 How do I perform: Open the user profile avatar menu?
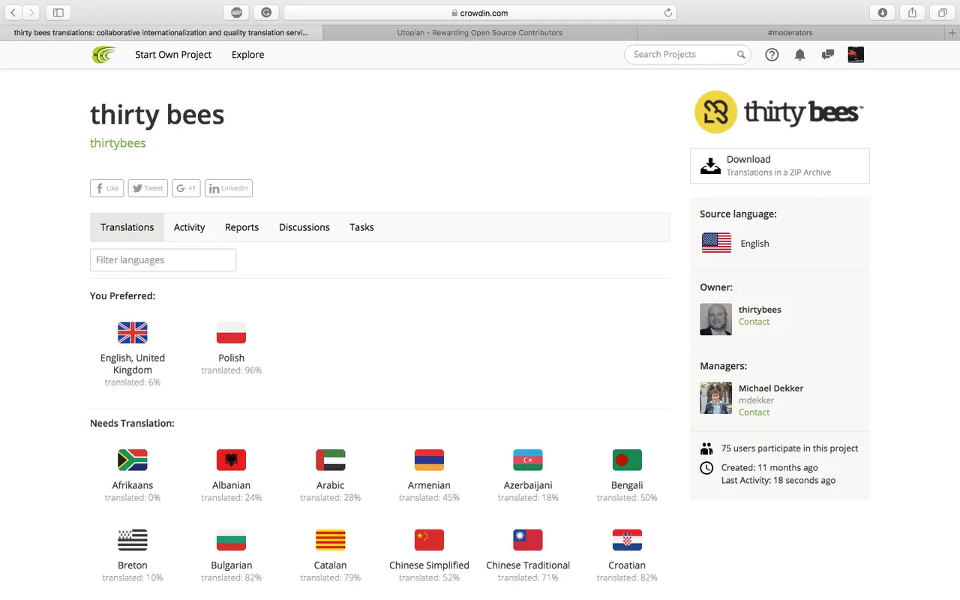pos(856,55)
